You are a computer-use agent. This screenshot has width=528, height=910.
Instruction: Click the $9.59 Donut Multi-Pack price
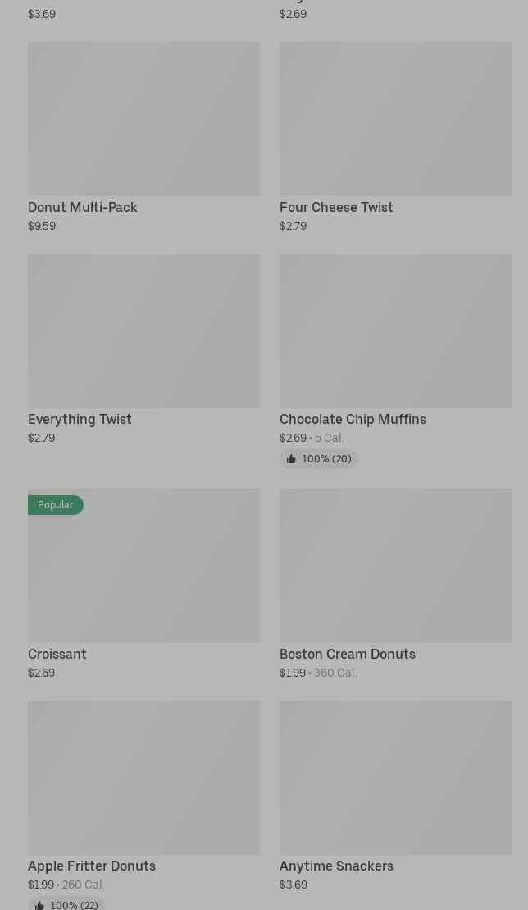[x=42, y=226]
